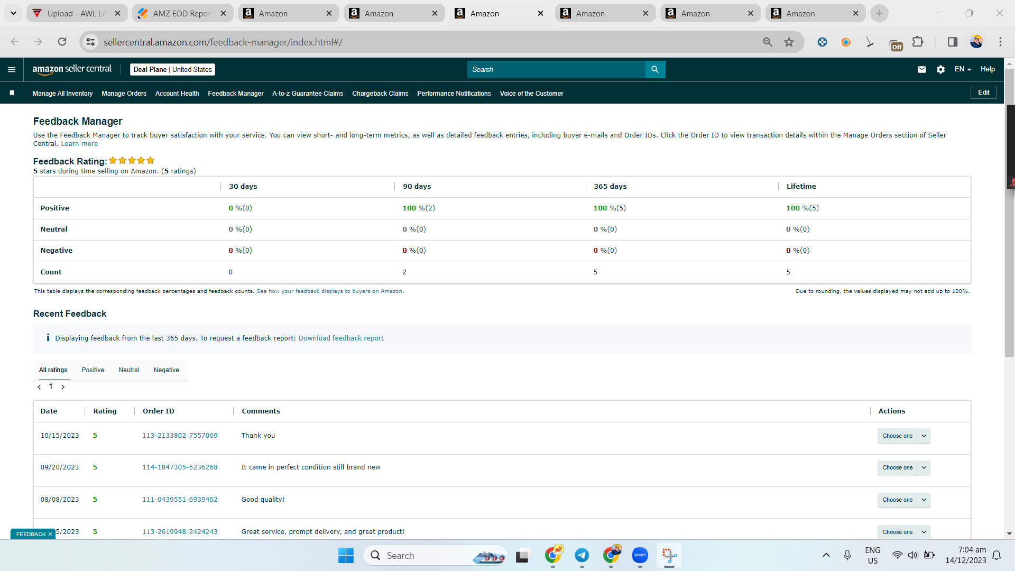
Task: Open the EN language dropdown
Action: coord(963,69)
